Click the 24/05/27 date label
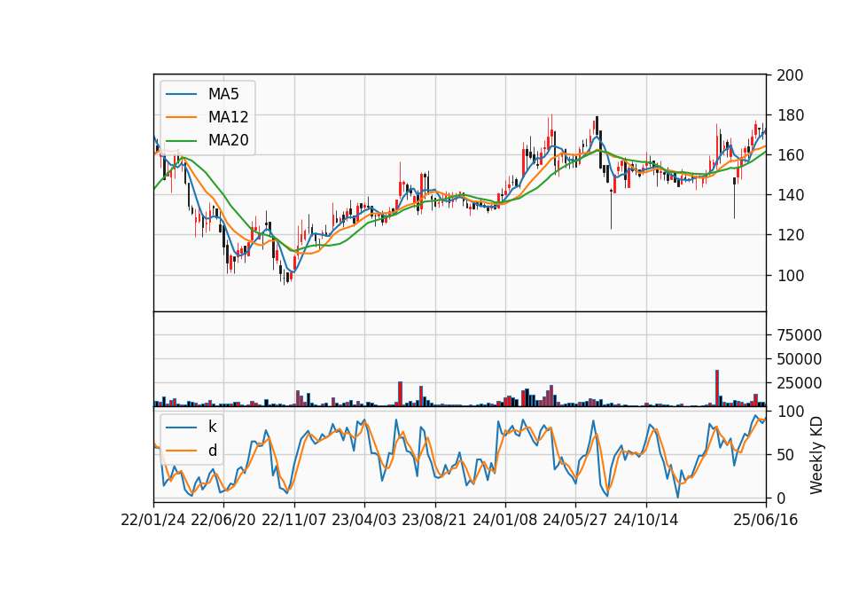The image size is (851, 612). (575, 520)
